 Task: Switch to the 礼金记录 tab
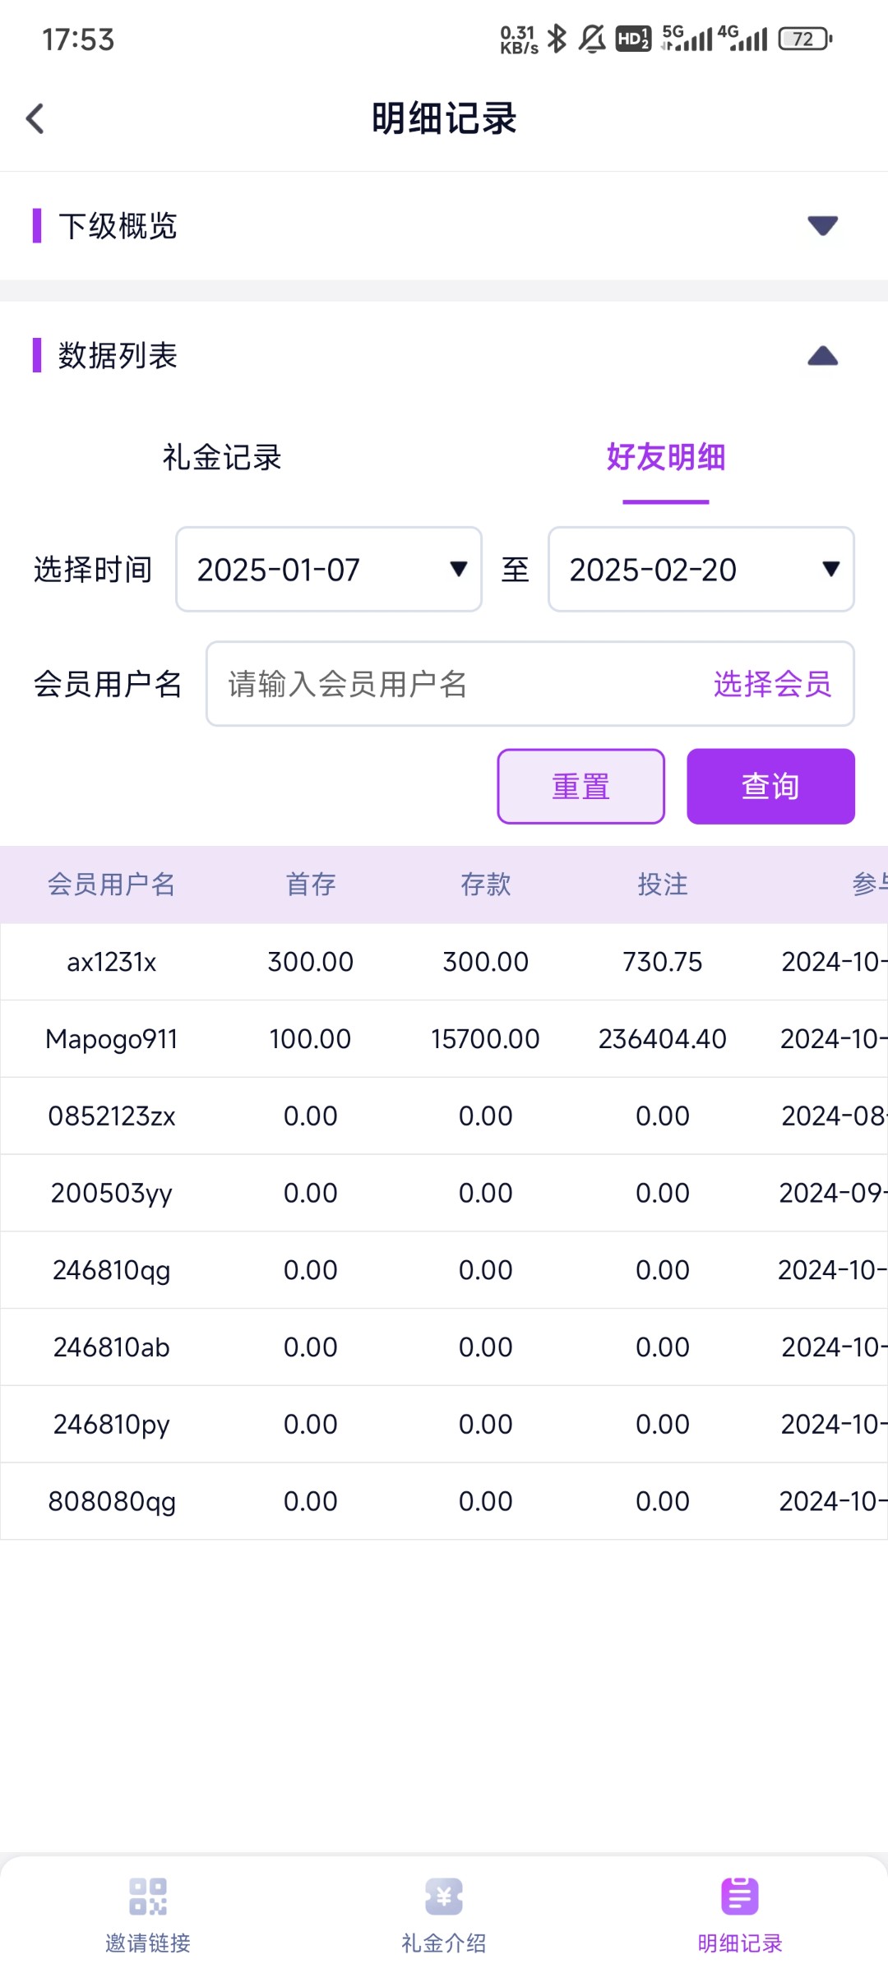[x=222, y=458]
